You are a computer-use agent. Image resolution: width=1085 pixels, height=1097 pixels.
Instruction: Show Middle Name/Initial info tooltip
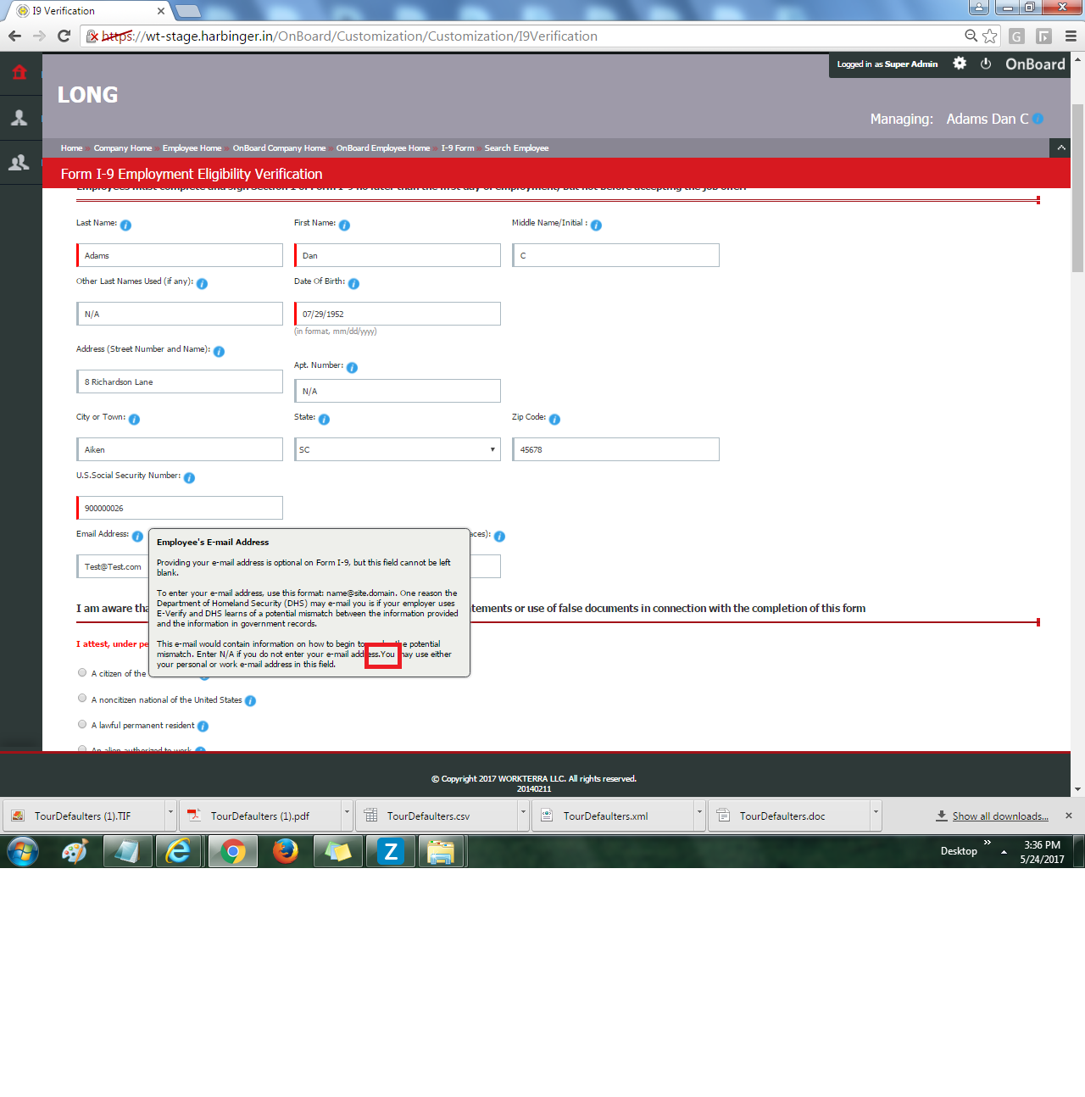tap(596, 226)
